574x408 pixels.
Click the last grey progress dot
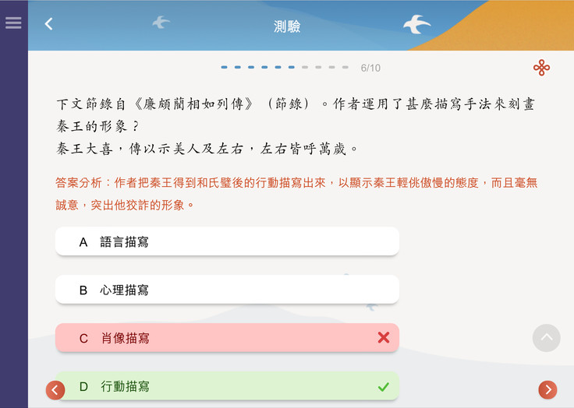345,67
